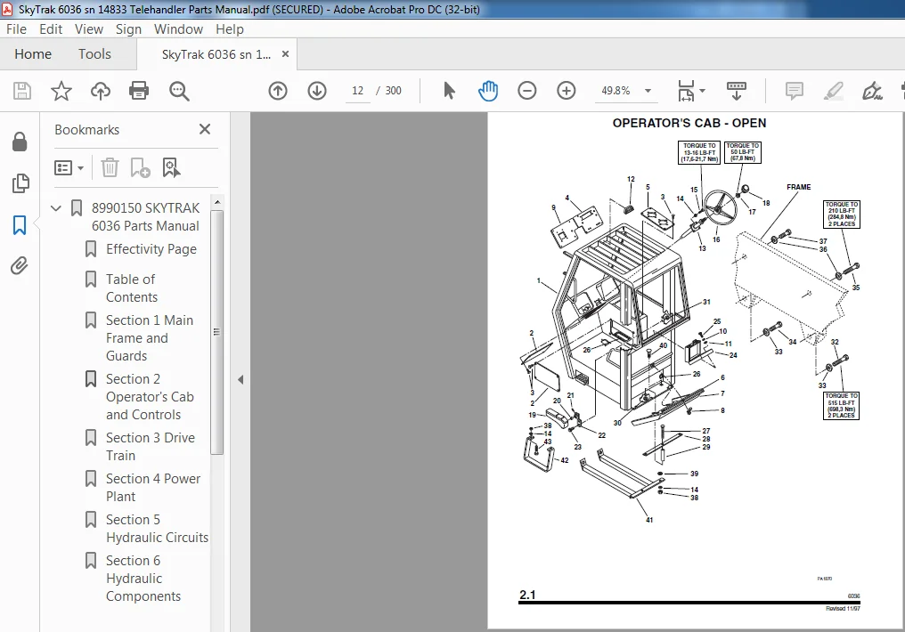Viewport: 905px width, 632px height.
Task: Jump to Section 6 Hydraulic Components bookmark
Action: (x=143, y=579)
